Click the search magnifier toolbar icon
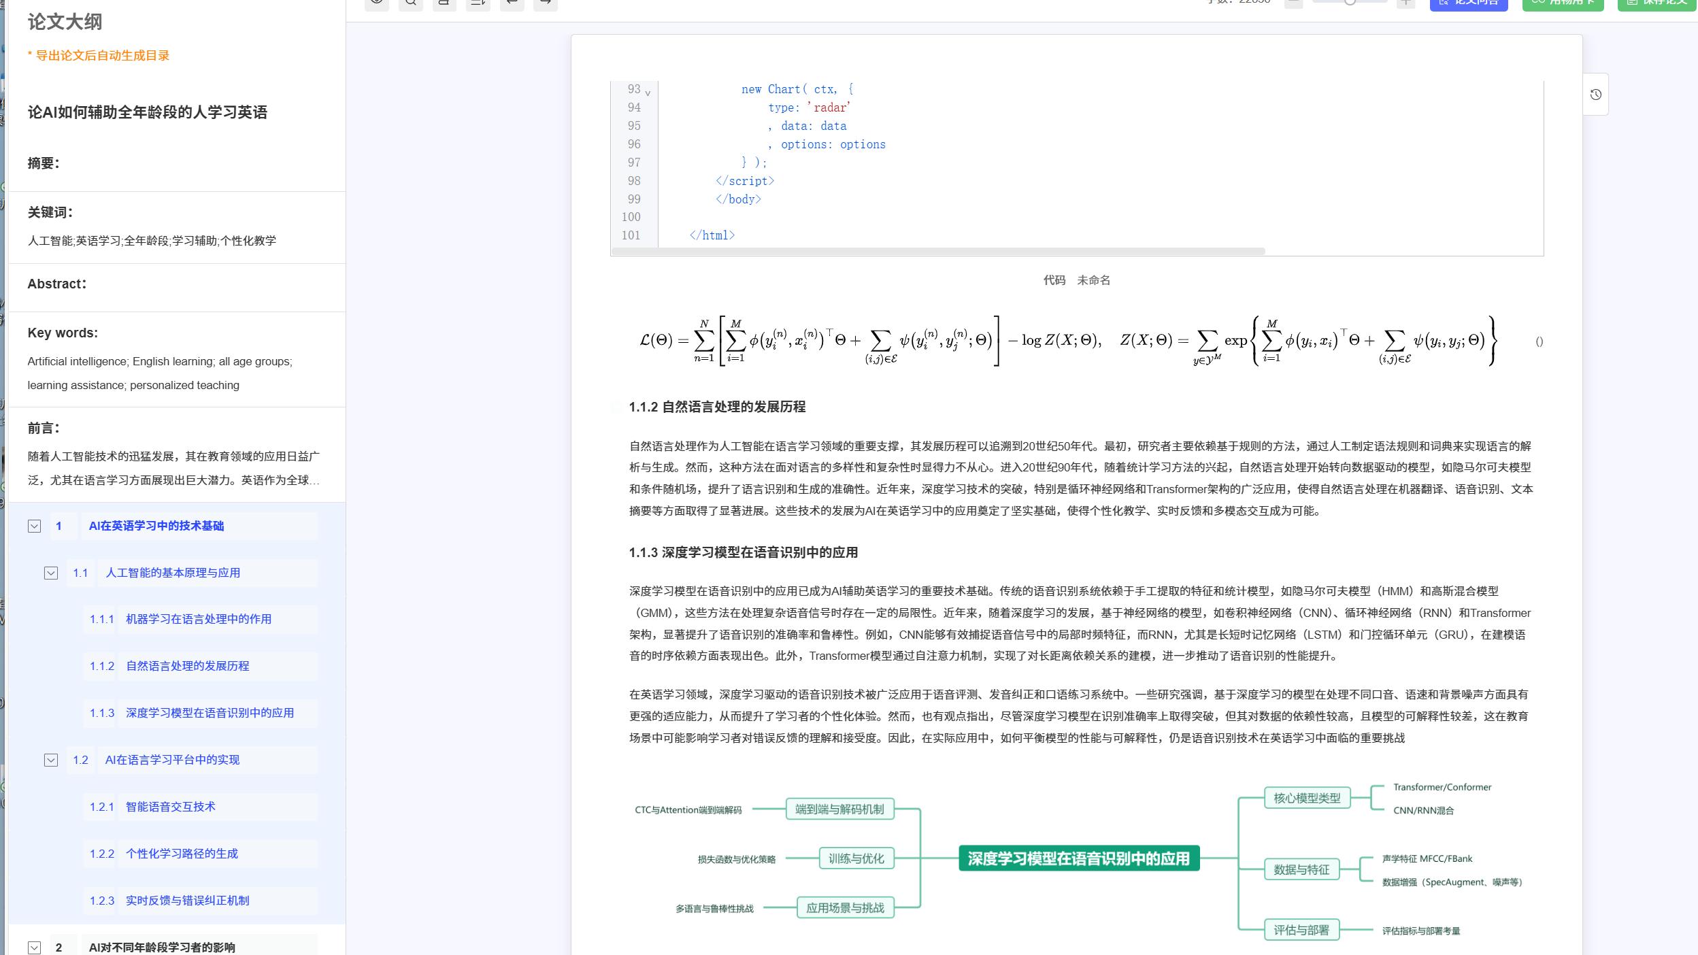1698x955 pixels. tap(411, 3)
